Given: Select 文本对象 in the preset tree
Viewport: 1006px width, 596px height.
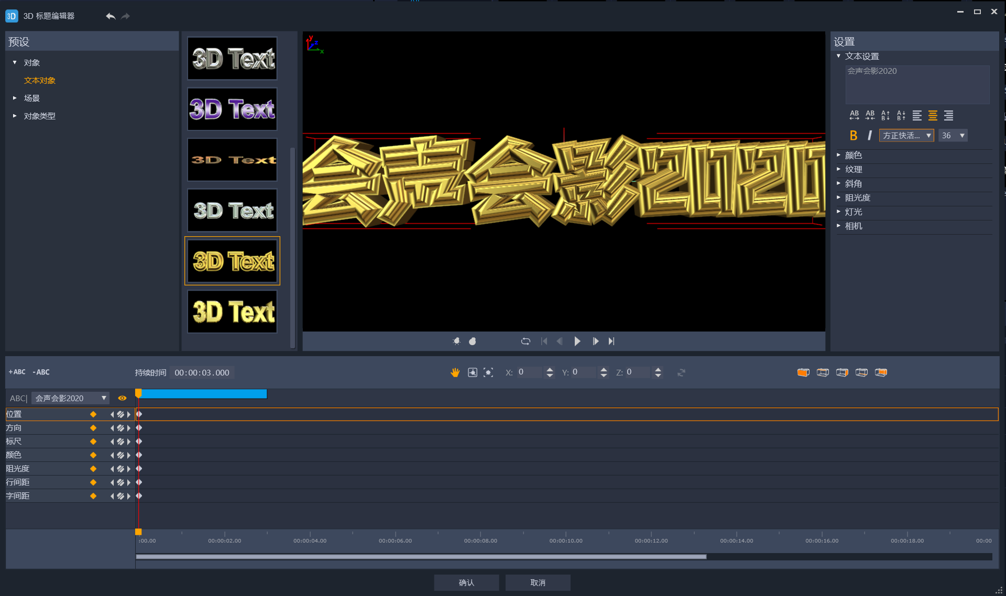Looking at the screenshot, I should pyautogui.click(x=40, y=80).
